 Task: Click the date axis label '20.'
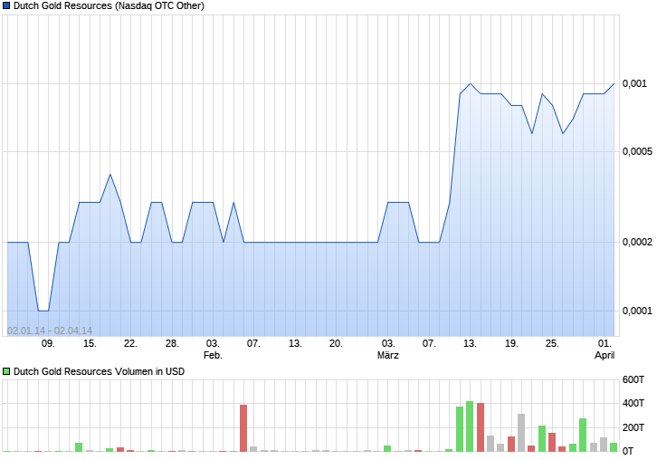point(336,344)
